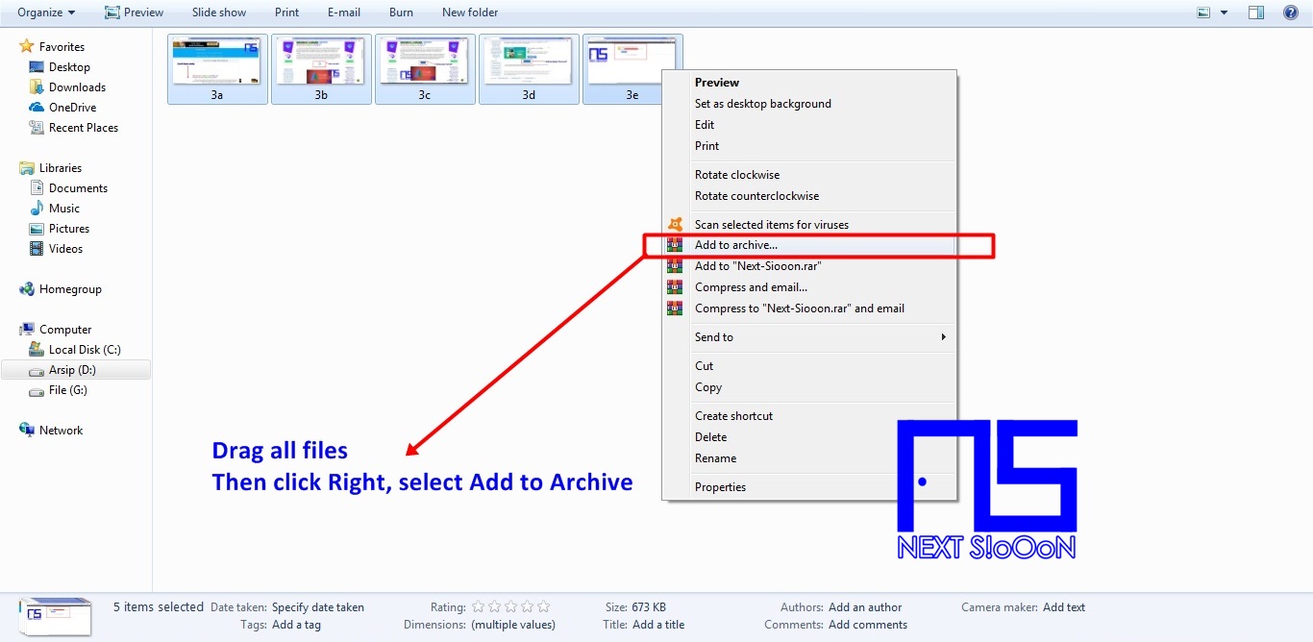Open the Videos library icon
The image size is (1313, 642).
(x=38, y=248)
